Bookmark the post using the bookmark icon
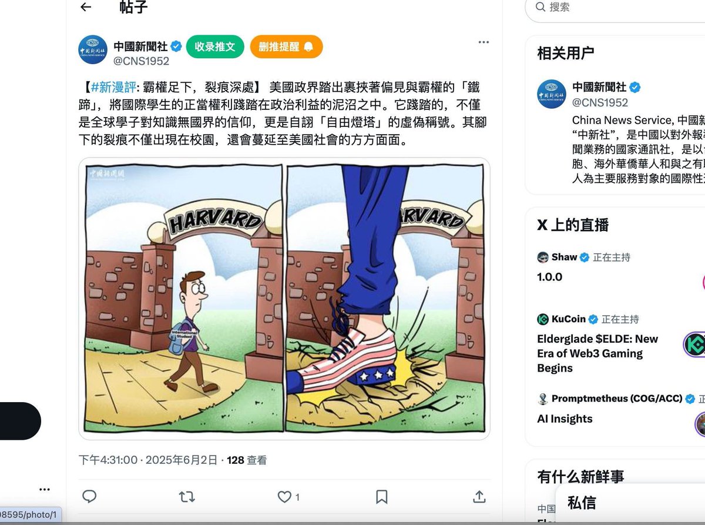Screen dimensions: 705x525 coord(382,497)
